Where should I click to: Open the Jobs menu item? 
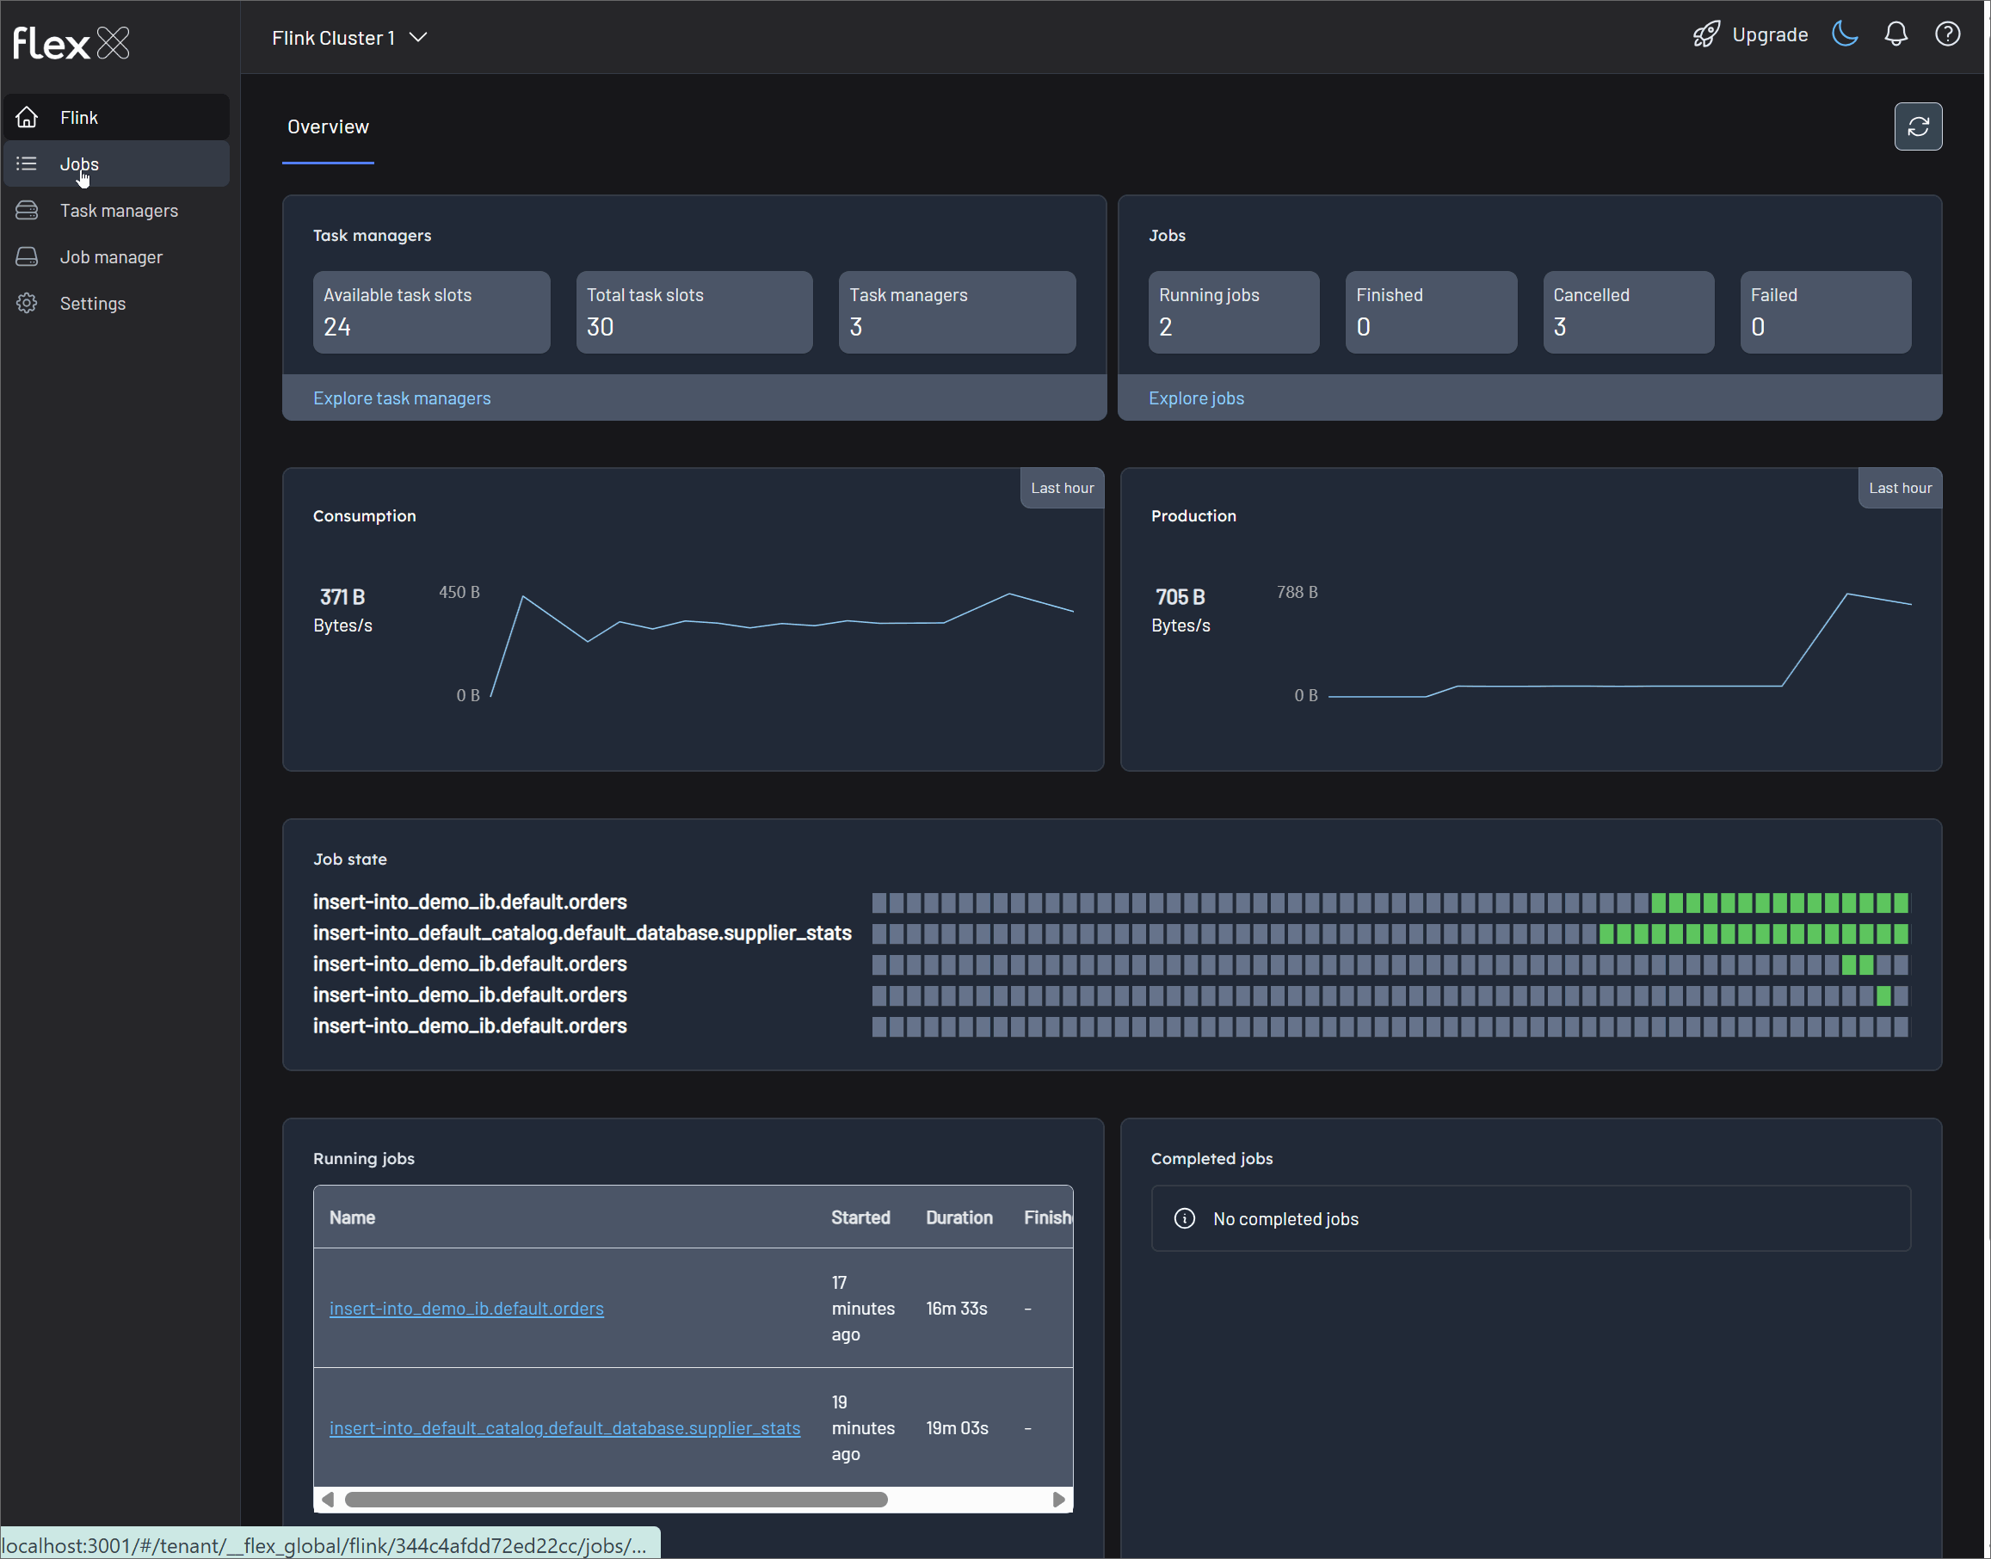pyautogui.click(x=117, y=163)
